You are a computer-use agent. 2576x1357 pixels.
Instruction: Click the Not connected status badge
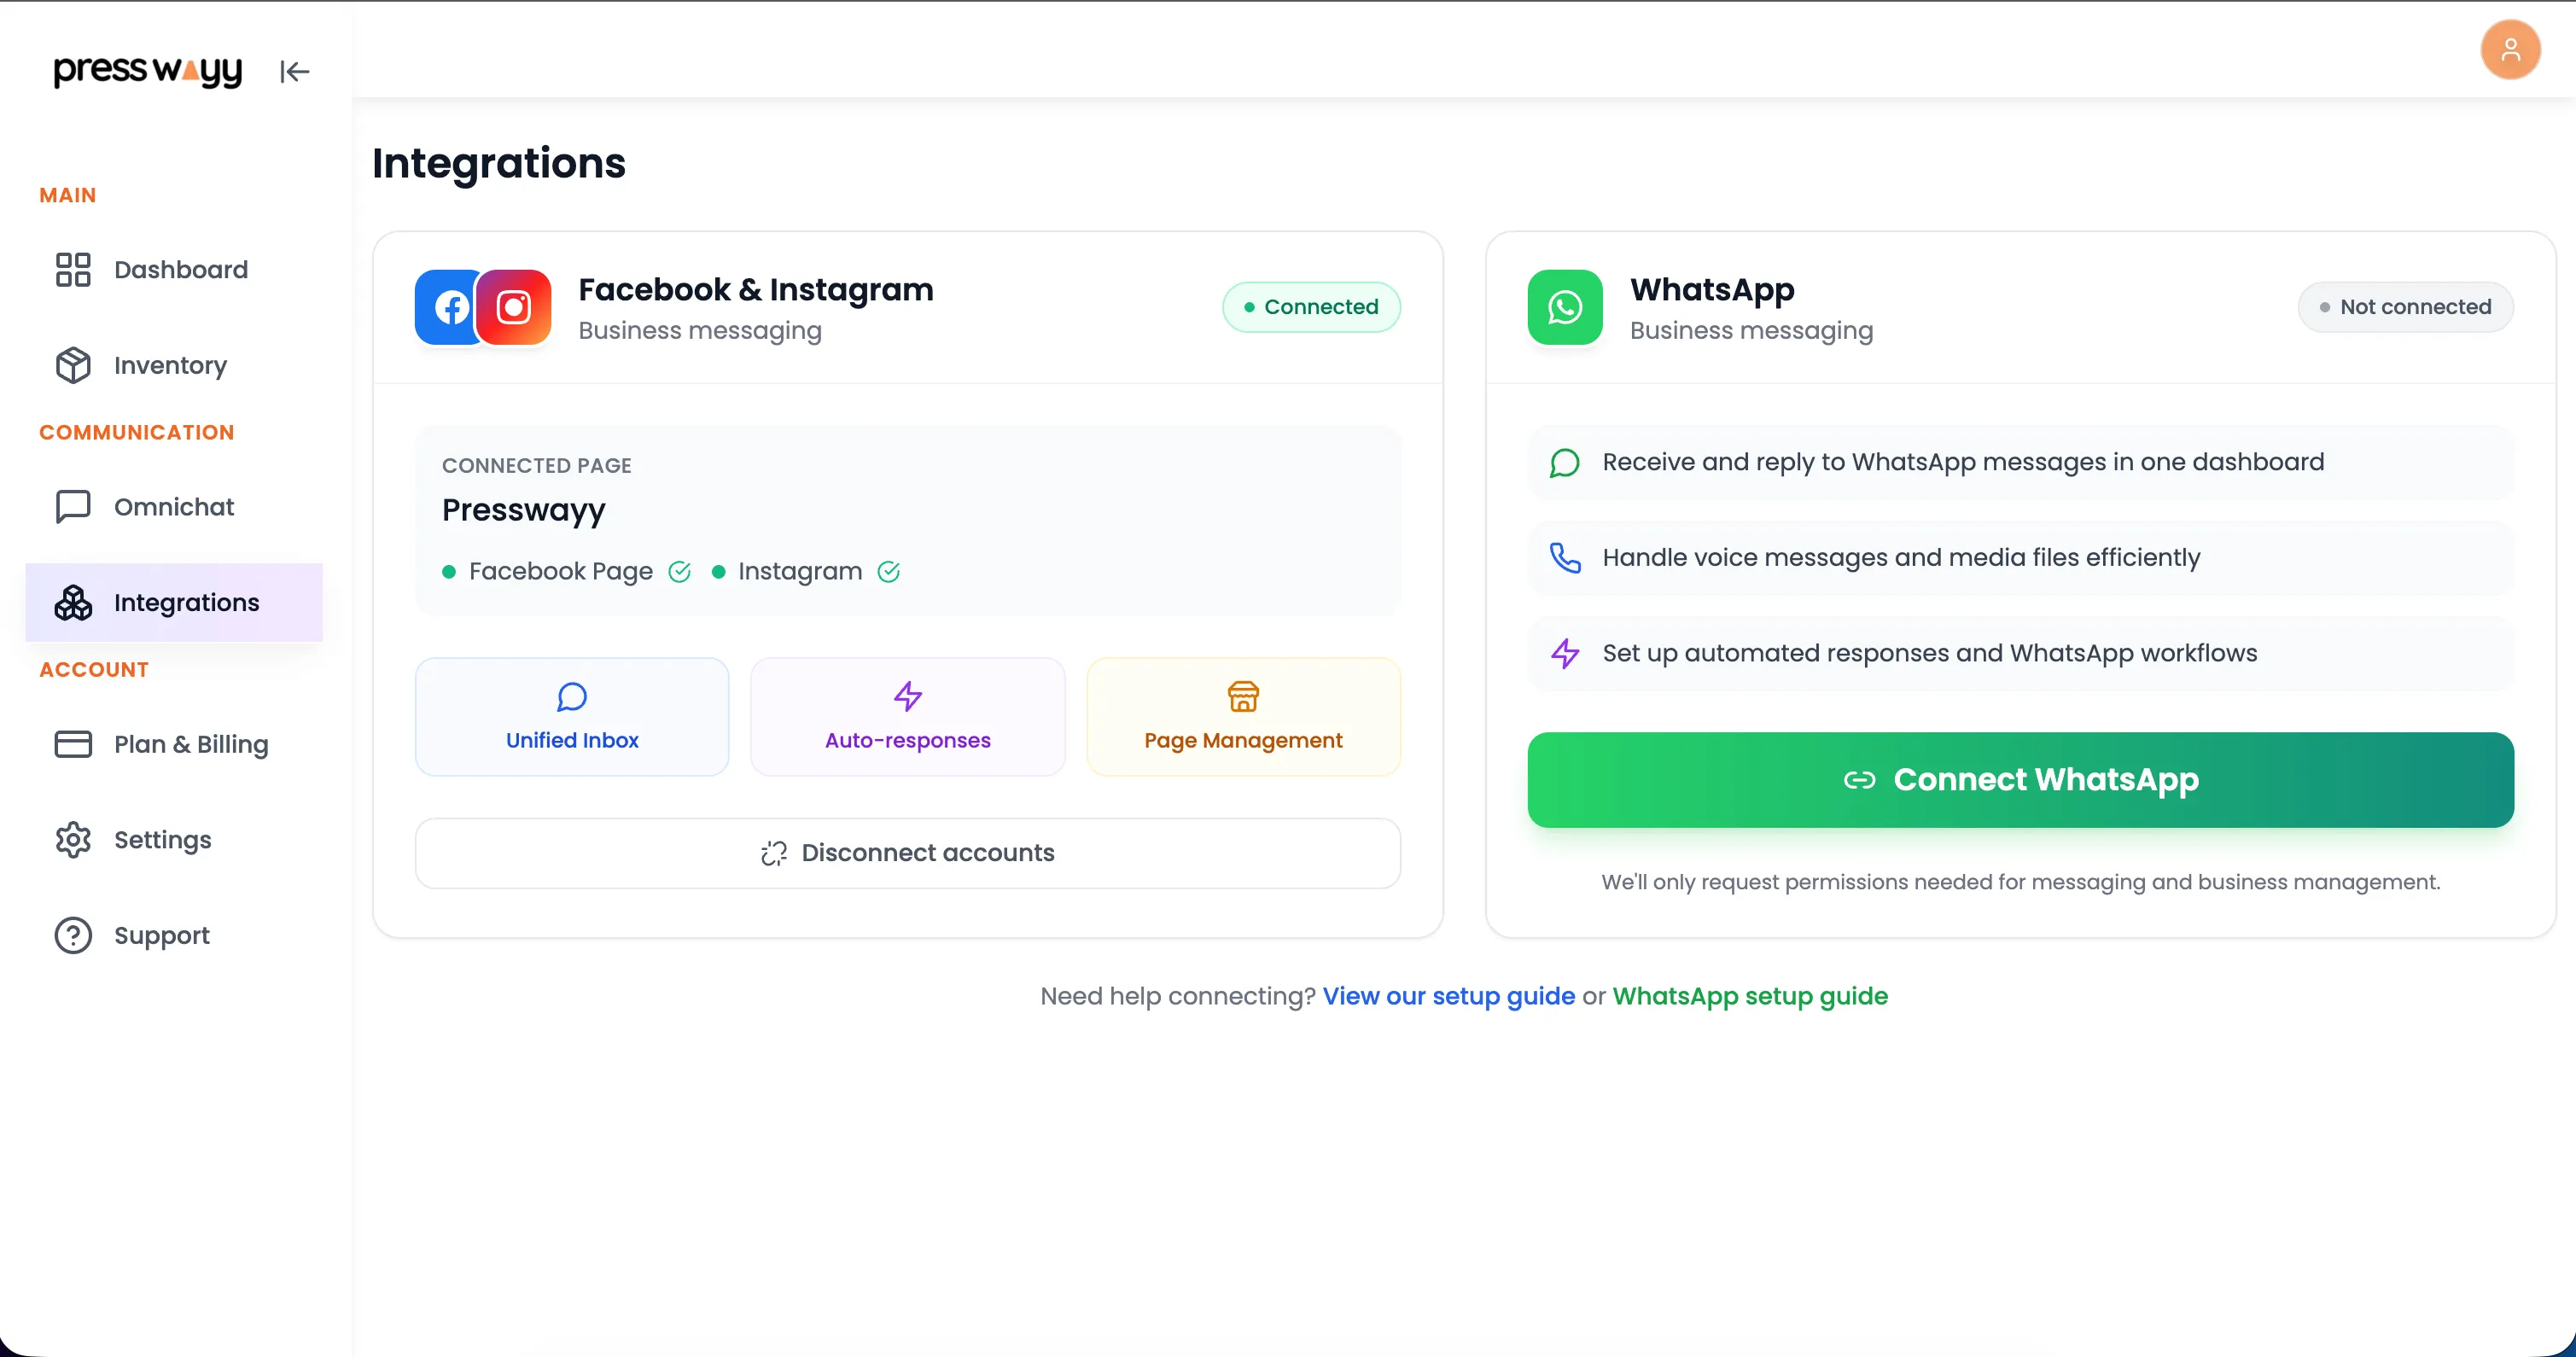(x=2405, y=307)
